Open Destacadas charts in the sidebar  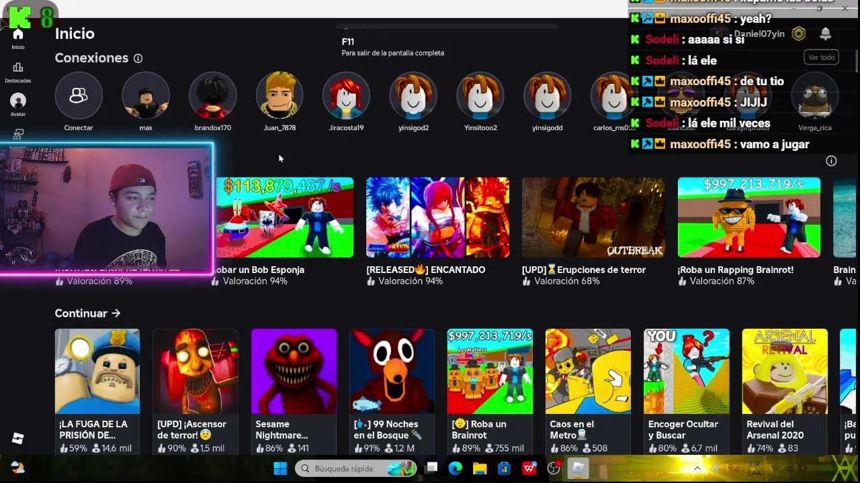[x=18, y=72]
